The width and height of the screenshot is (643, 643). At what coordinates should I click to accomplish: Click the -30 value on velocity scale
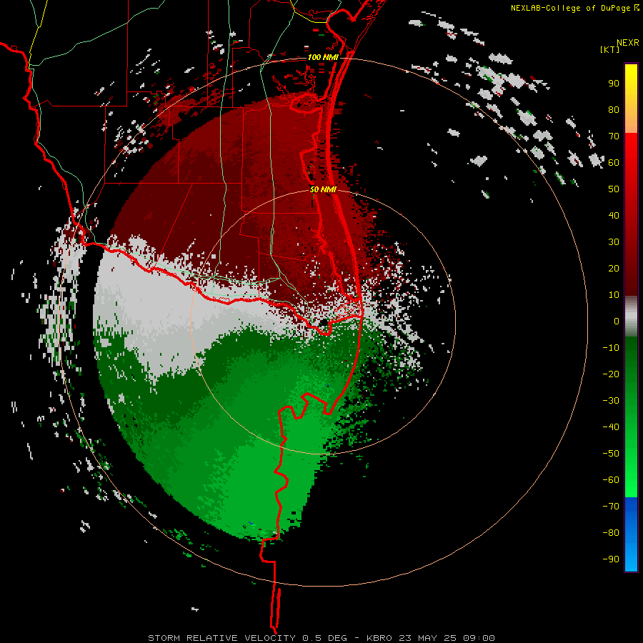[x=611, y=401]
